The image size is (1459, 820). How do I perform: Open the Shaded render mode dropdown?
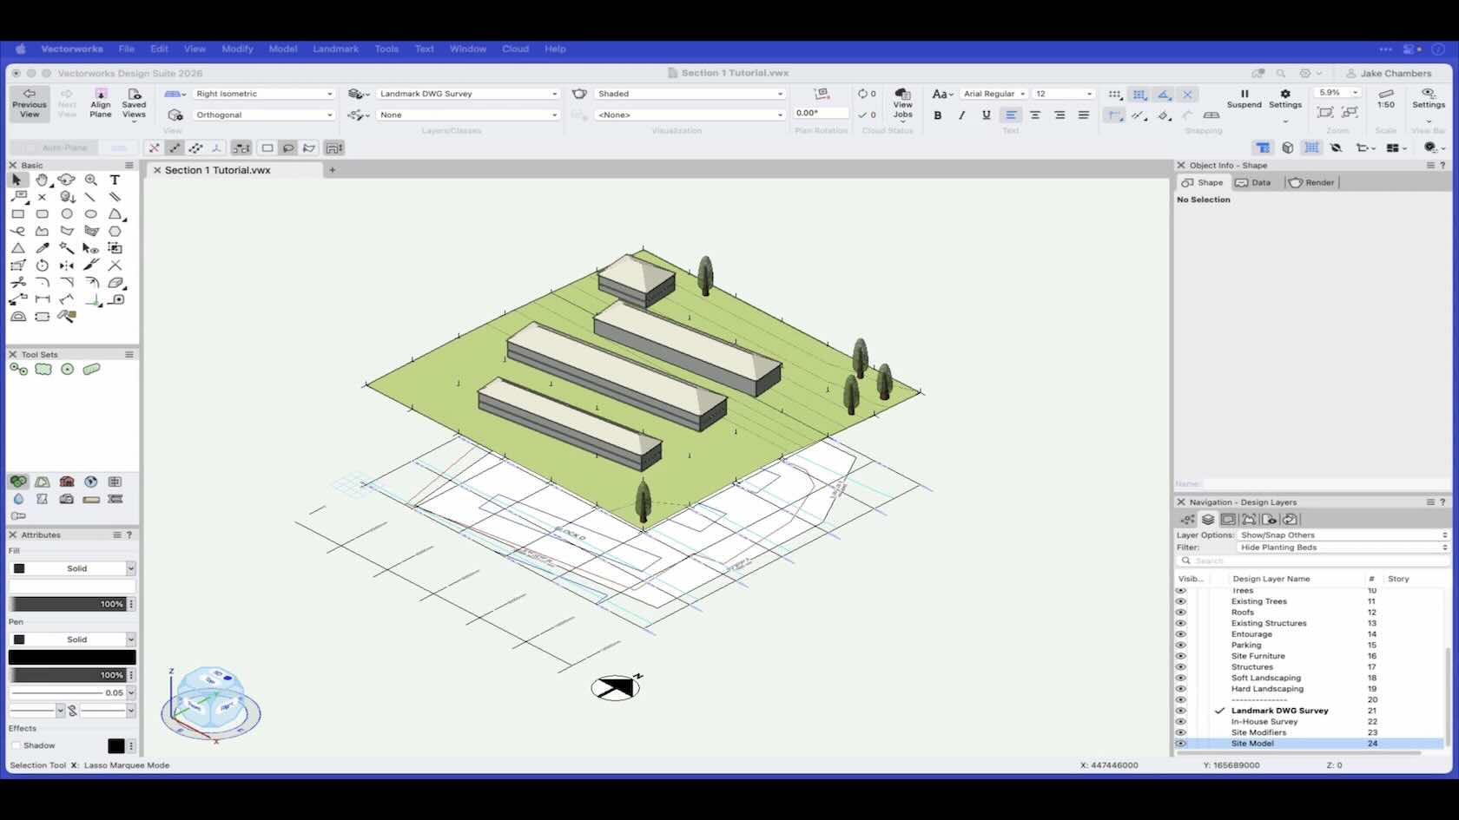tap(690, 94)
